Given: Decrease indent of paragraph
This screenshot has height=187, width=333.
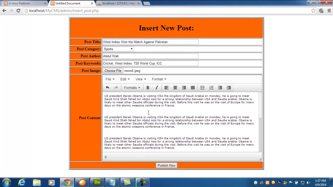Looking at the screenshot, I should tap(220, 88).
